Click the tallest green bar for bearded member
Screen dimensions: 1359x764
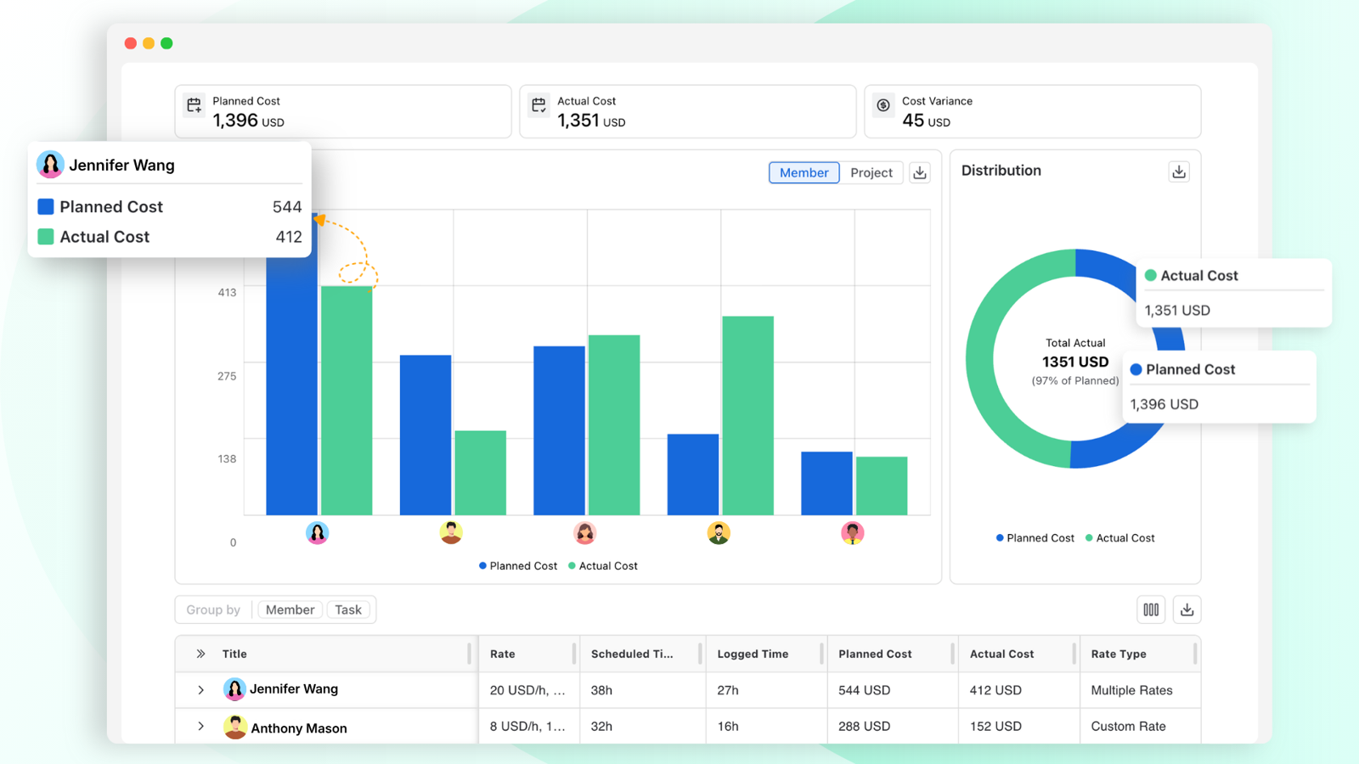coord(747,416)
